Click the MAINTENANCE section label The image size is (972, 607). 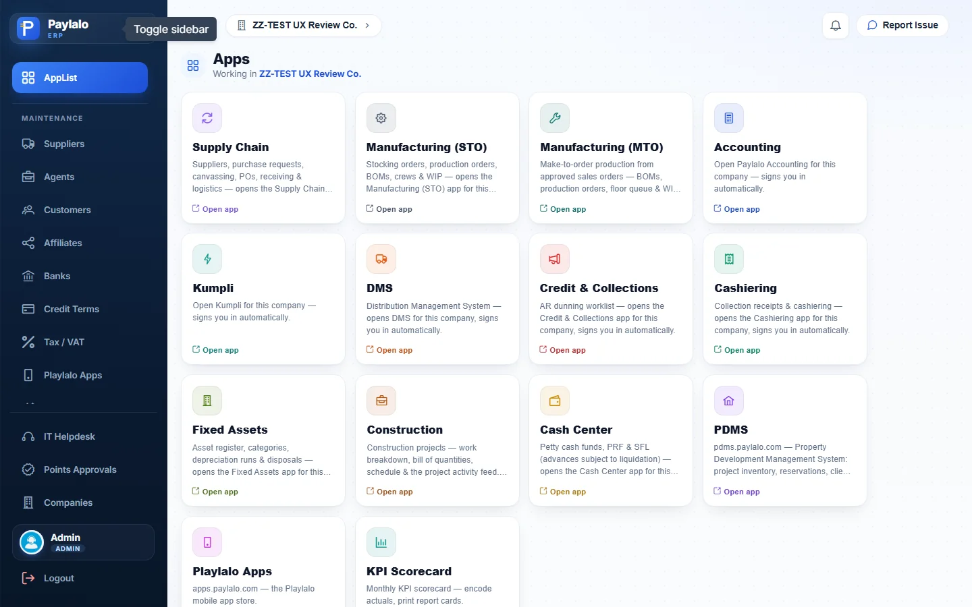(52, 118)
